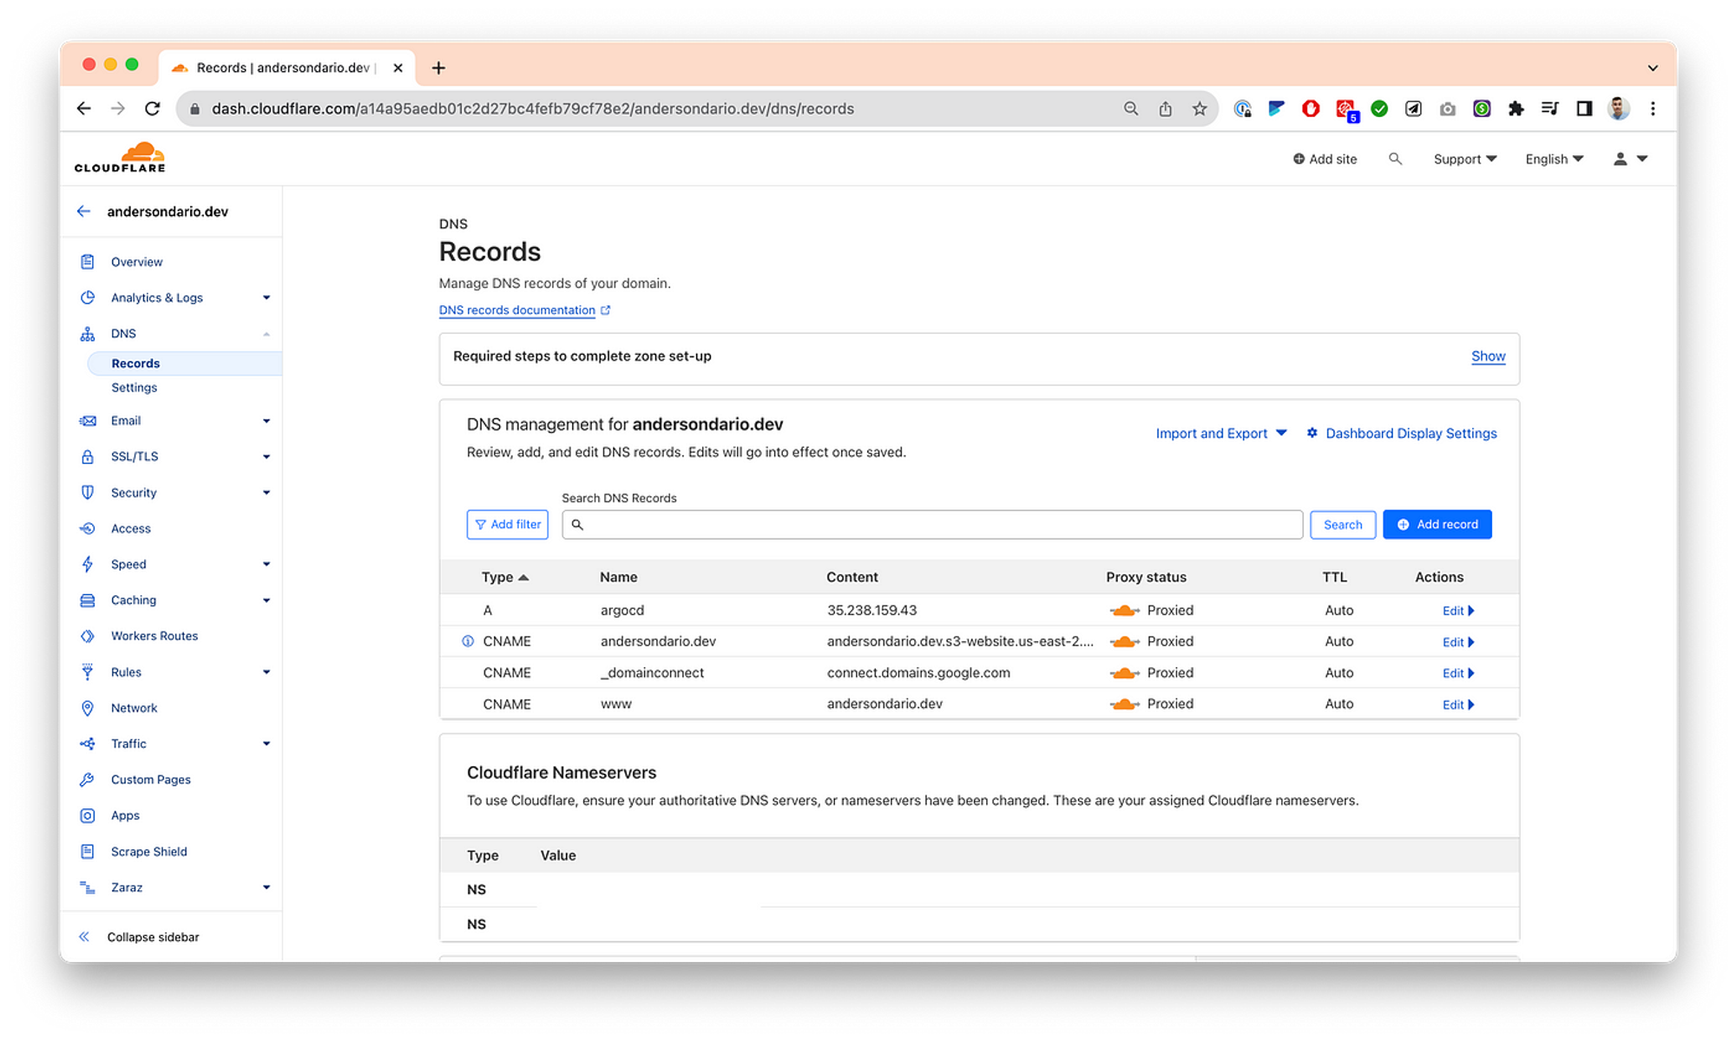Click the Overview sidebar icon
Screen dimensions: 1736x1041
[88, 261]
